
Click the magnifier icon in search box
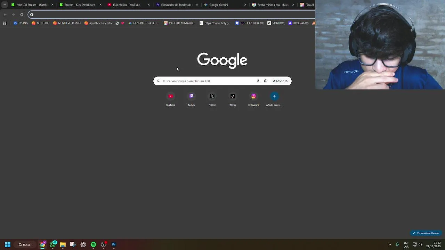tap(158, 81)
